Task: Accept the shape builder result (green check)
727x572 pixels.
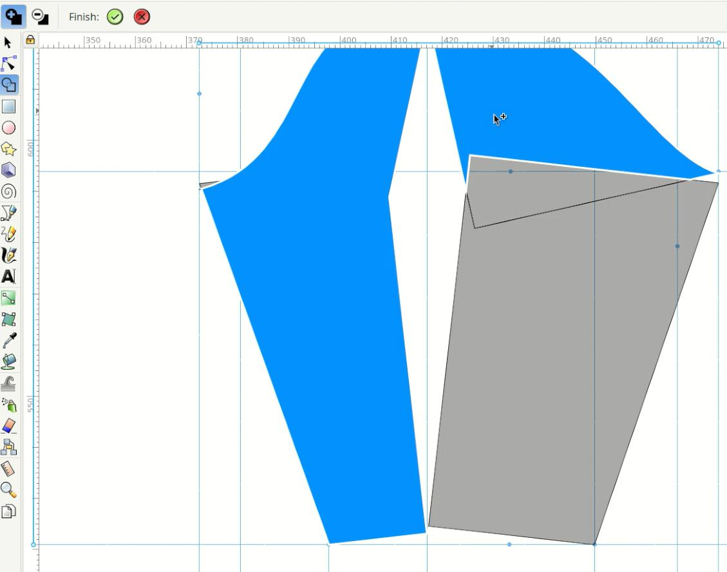Action: pos(115,17)
